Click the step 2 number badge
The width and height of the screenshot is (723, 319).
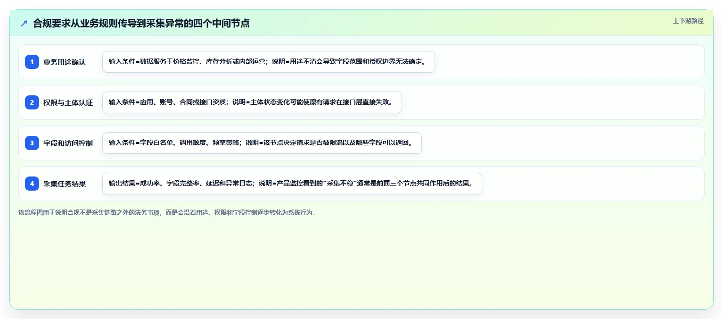[32, 102]
